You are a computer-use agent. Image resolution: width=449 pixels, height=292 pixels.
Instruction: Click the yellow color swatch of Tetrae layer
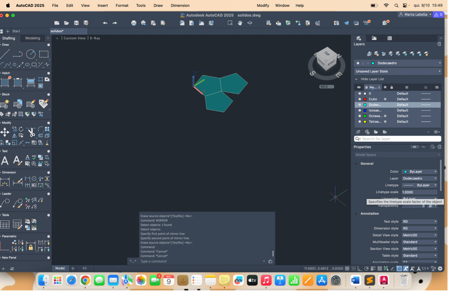click(365, 122)
